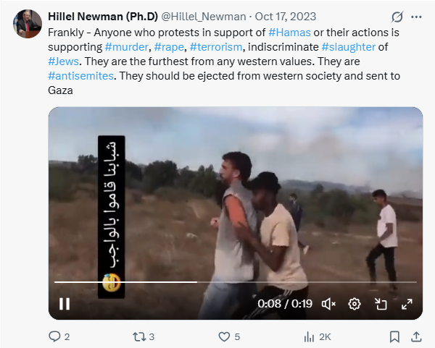
Task: Open video settings gear
Action: tap(355, 304)
